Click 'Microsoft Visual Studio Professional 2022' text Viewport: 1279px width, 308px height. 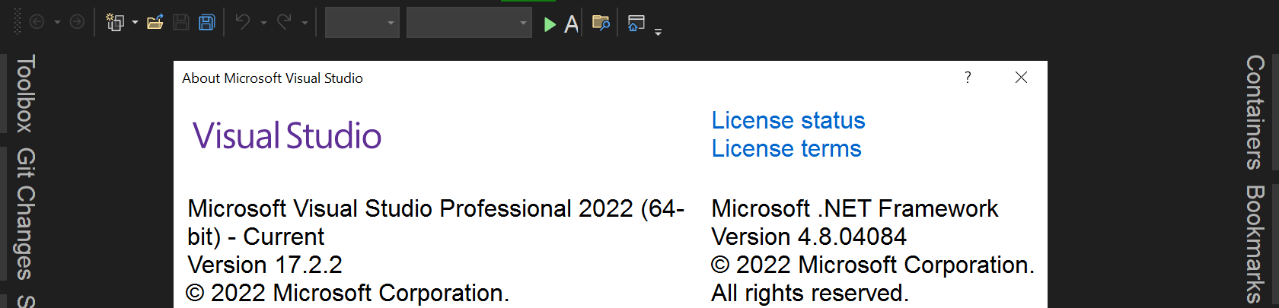[410, 208]
